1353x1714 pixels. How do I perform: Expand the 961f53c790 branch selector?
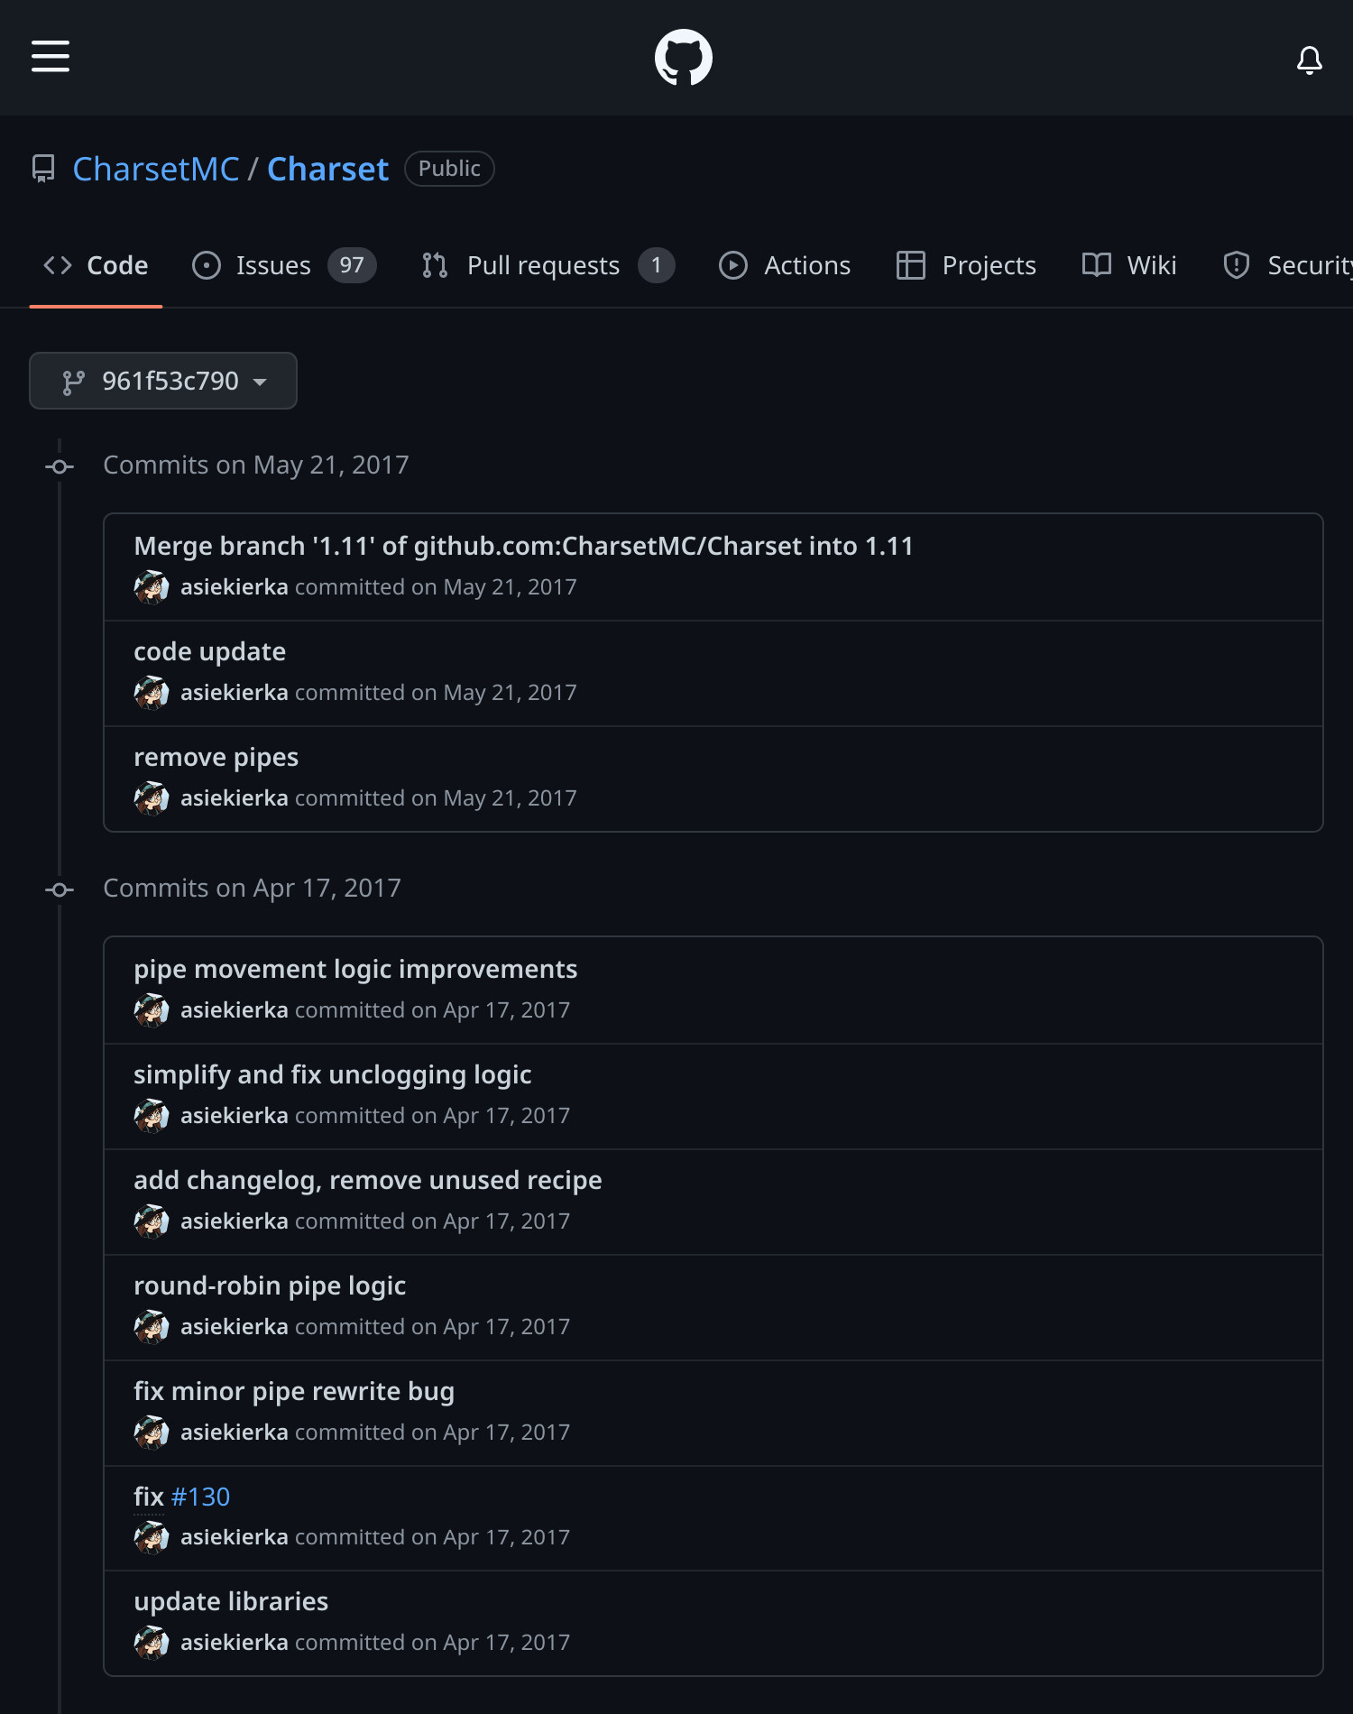(x=163, y=381)
